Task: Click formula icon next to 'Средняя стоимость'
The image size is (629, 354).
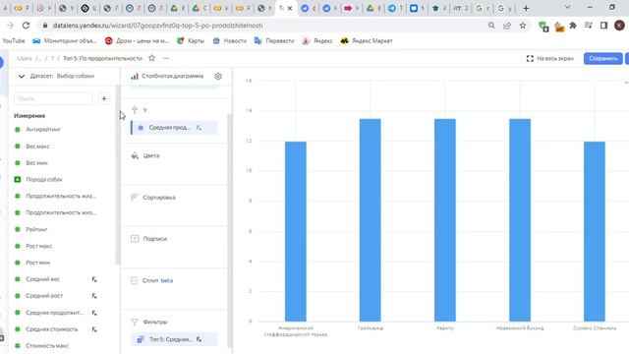Action: [x=94, y=329]
